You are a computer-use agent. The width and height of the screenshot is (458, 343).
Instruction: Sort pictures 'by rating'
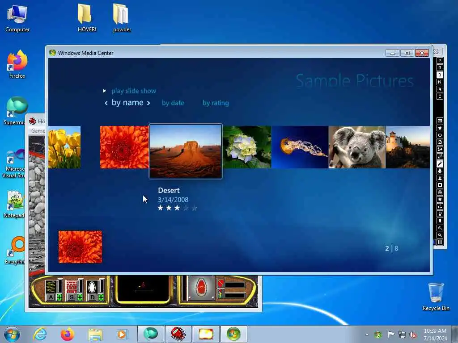point(216,103)
